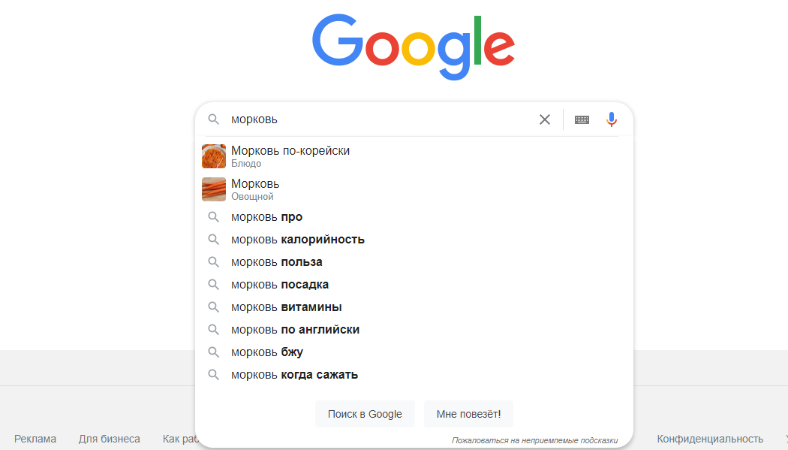Screen dimensions: 788x450
Task: Select the suggestion 'Морковь по-корейски'
Action: (x=290, y=150)
